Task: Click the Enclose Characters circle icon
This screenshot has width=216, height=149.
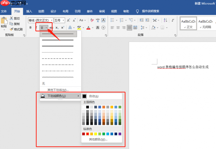Action: pos(103,28)
